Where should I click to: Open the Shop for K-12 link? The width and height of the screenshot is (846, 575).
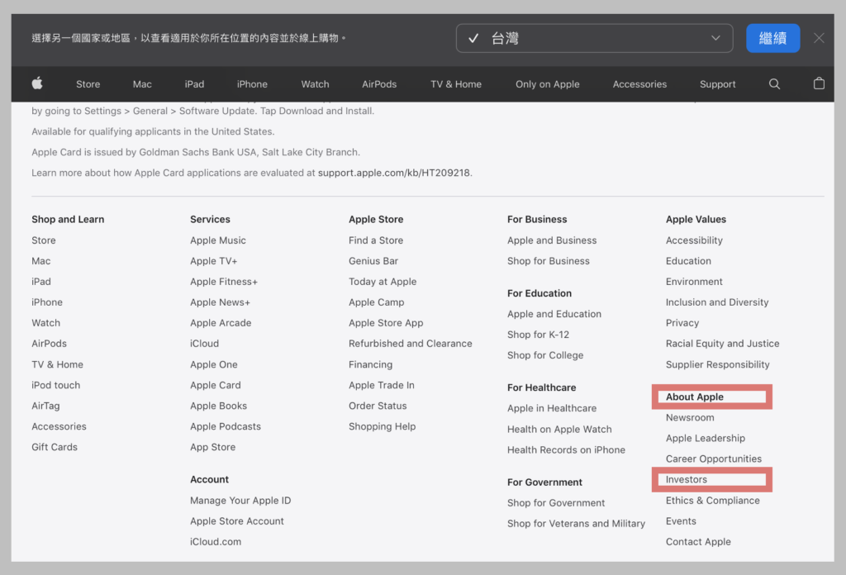pyautogui.click(x=538, y=335)
